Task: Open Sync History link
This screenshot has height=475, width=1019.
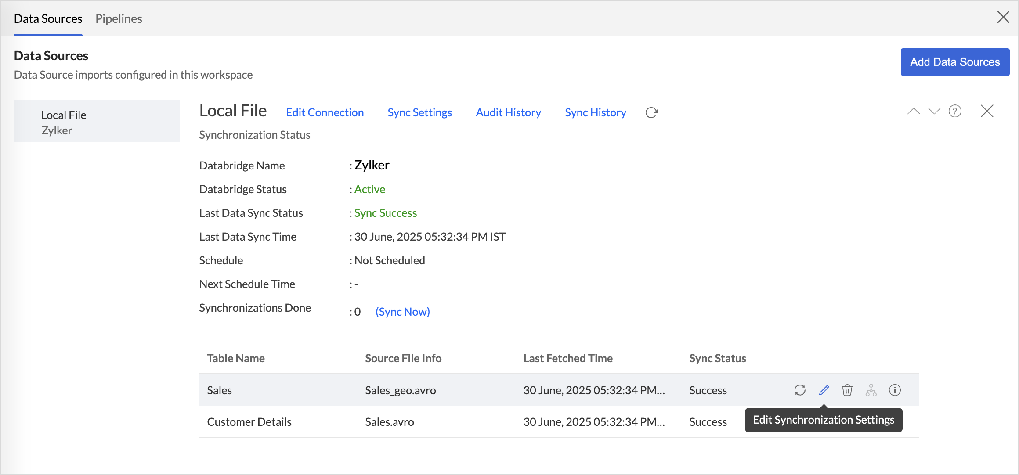Action: click(595, 112)
